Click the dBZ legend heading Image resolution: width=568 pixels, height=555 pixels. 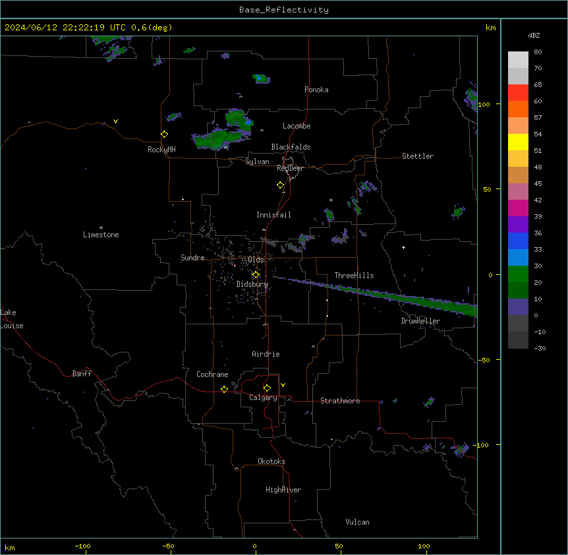click(534, 35)
